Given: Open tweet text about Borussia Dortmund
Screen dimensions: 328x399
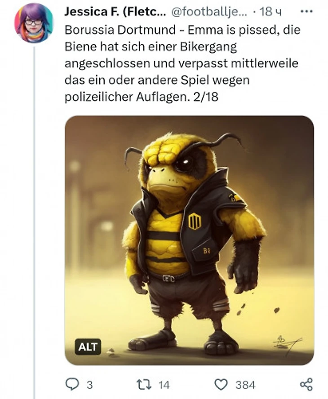Looking at the screenshot, I should [182, 63].
